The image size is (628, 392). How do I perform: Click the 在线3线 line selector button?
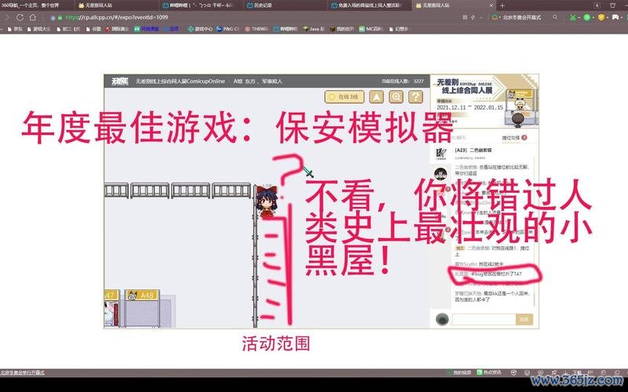(x=345, y=96)
